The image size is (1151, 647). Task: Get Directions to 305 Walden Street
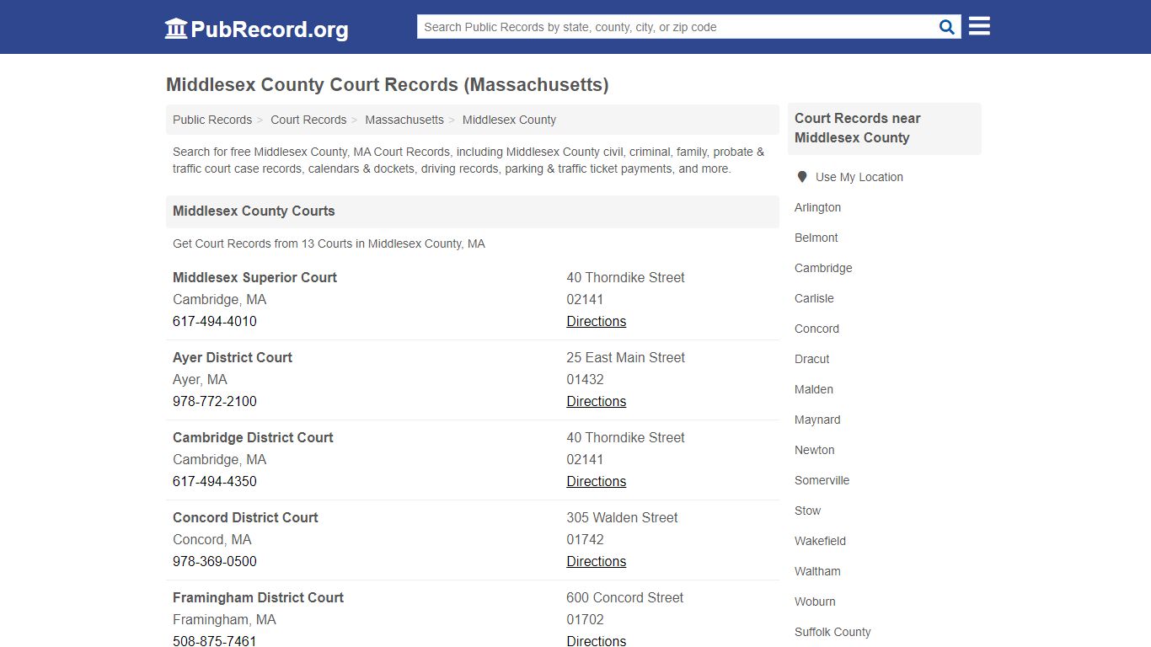(597, 561)
